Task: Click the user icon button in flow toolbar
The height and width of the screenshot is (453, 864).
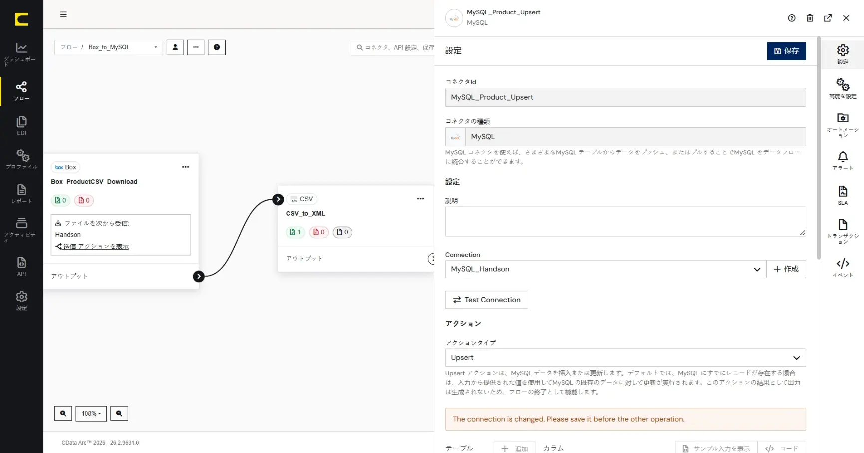Action: pos(175,47)
